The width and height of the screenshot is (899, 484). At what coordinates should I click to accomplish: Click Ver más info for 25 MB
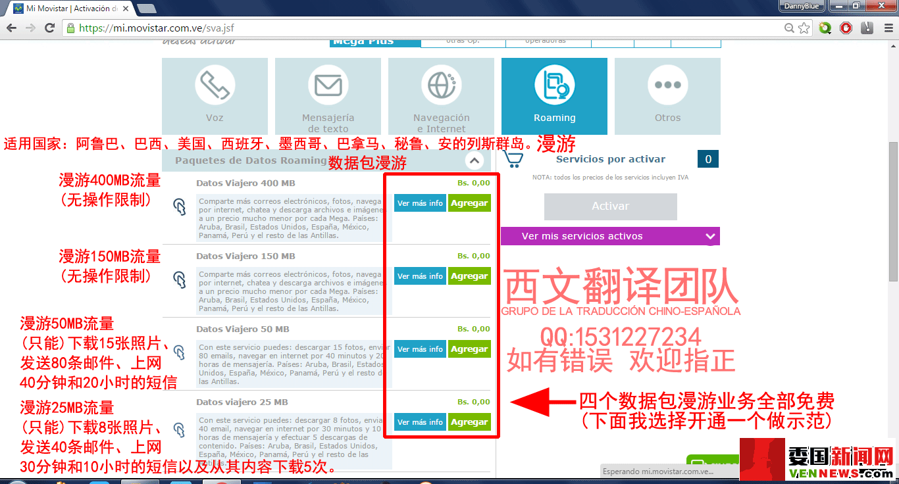coord(420,422)
